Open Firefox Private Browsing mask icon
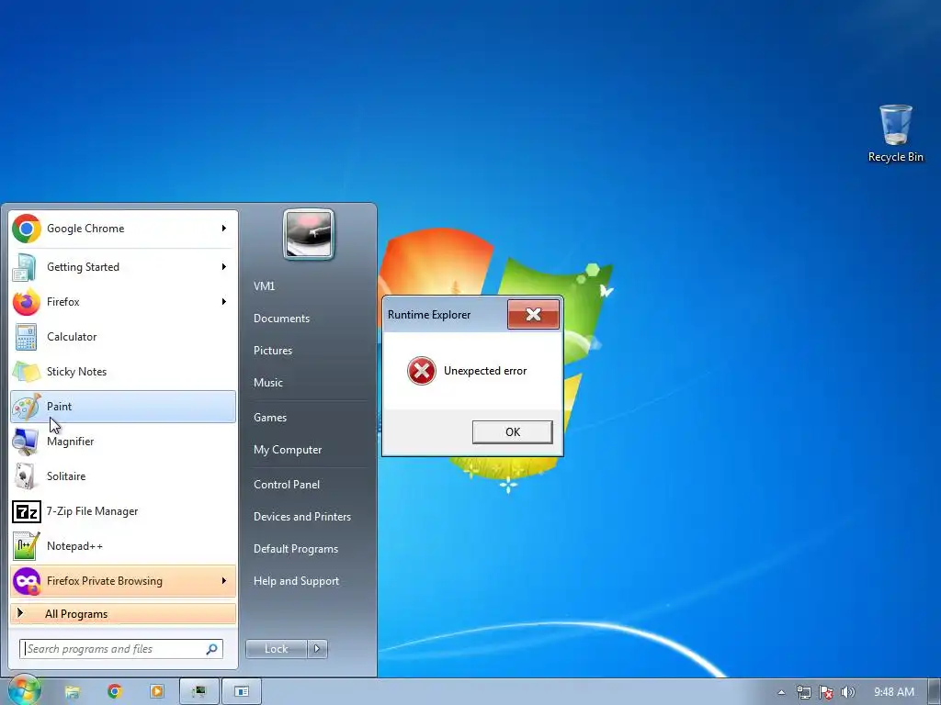Screen dimensions: 941x705 click(x=27, y=581)
